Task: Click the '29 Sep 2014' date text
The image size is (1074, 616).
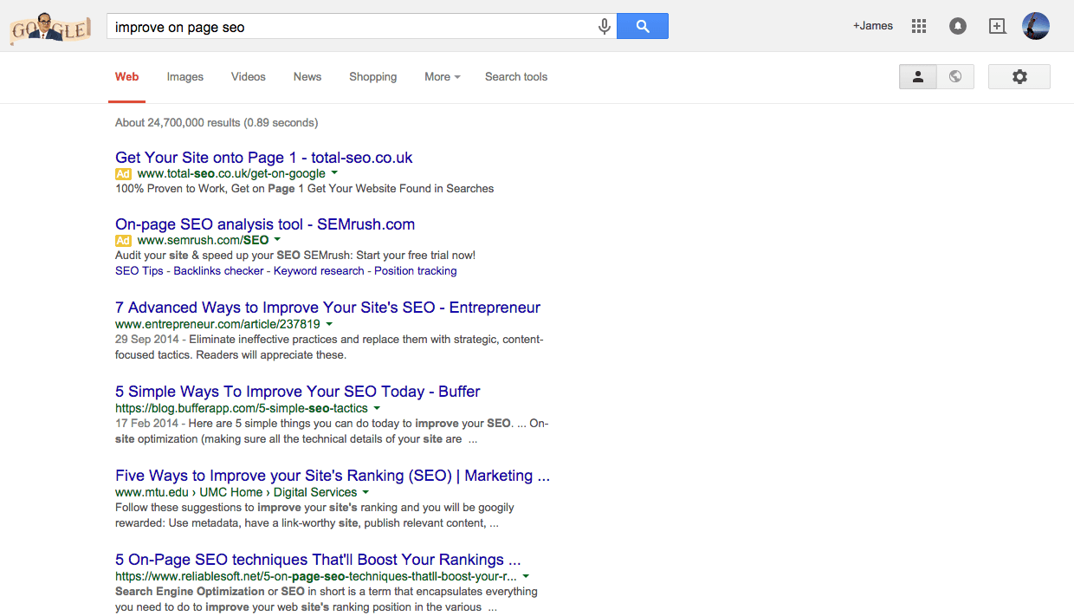Action: (147, 339)
